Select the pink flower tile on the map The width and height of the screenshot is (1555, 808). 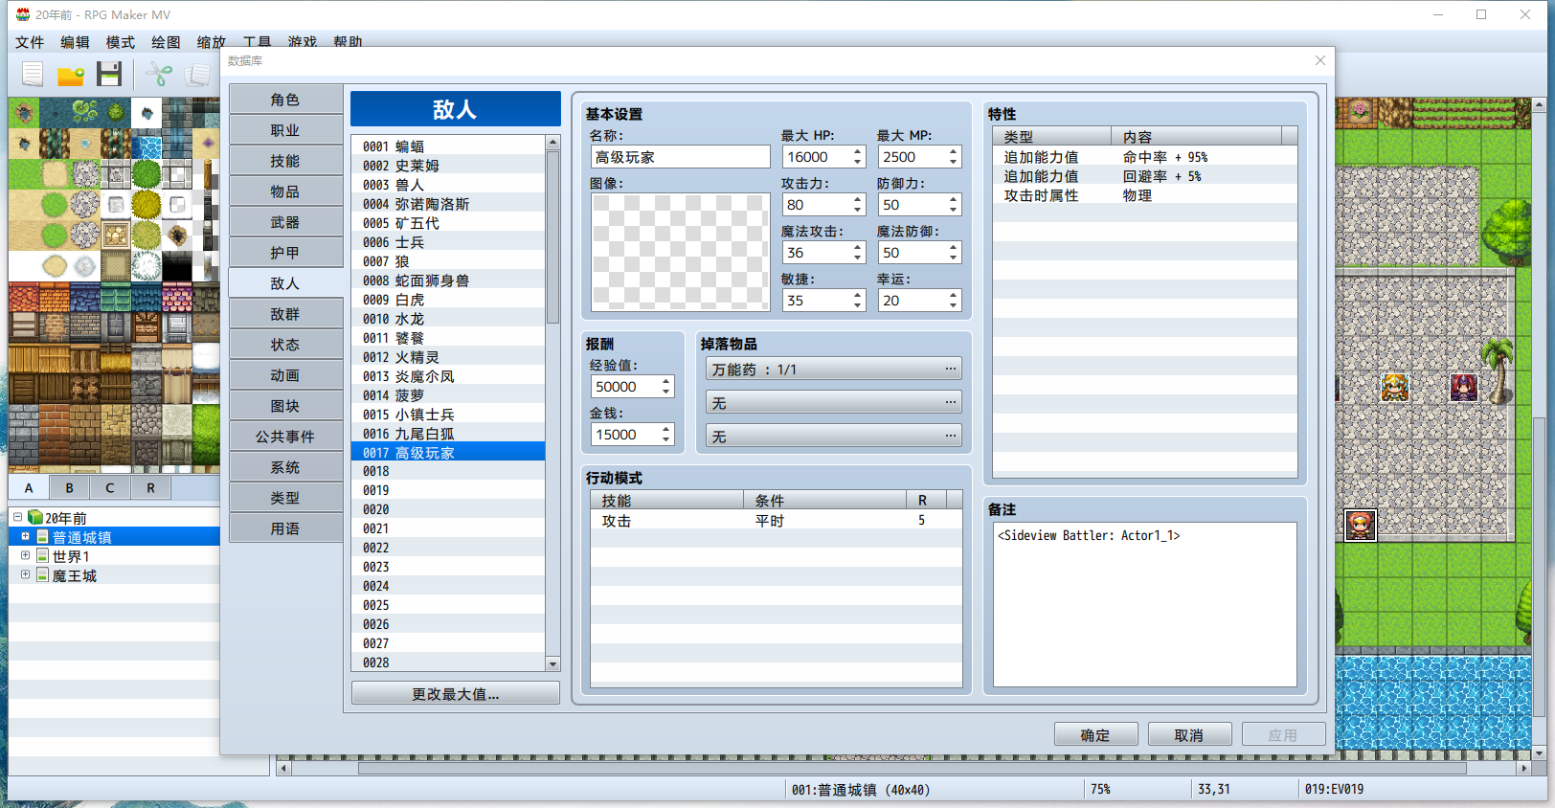point(1361,111)
